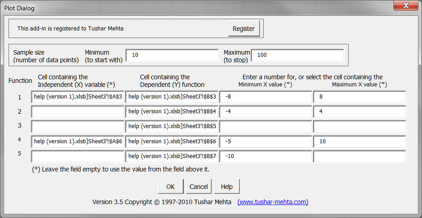Click the Register button
The width and height of the screenshot is (422, 218).
243,29
